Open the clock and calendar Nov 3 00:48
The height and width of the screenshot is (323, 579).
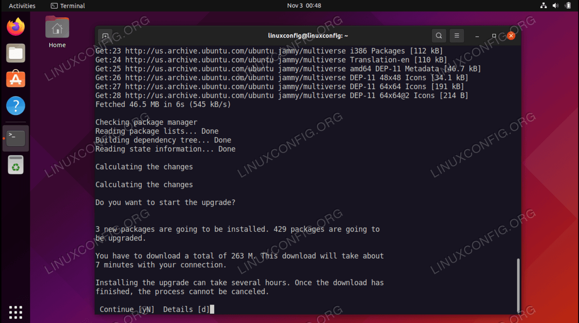coord(304,6)
